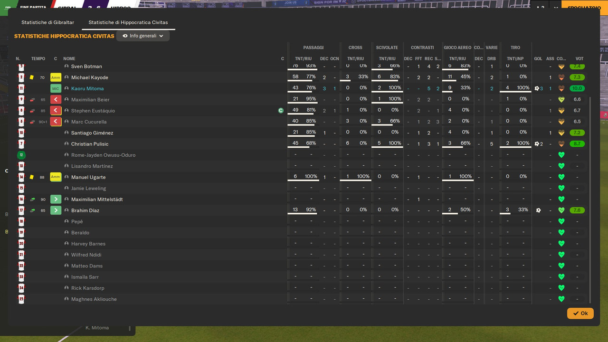608x342 pixels.
Task: Click Rick Karsdorp's name in the list
Action: [x=87, y=288]
